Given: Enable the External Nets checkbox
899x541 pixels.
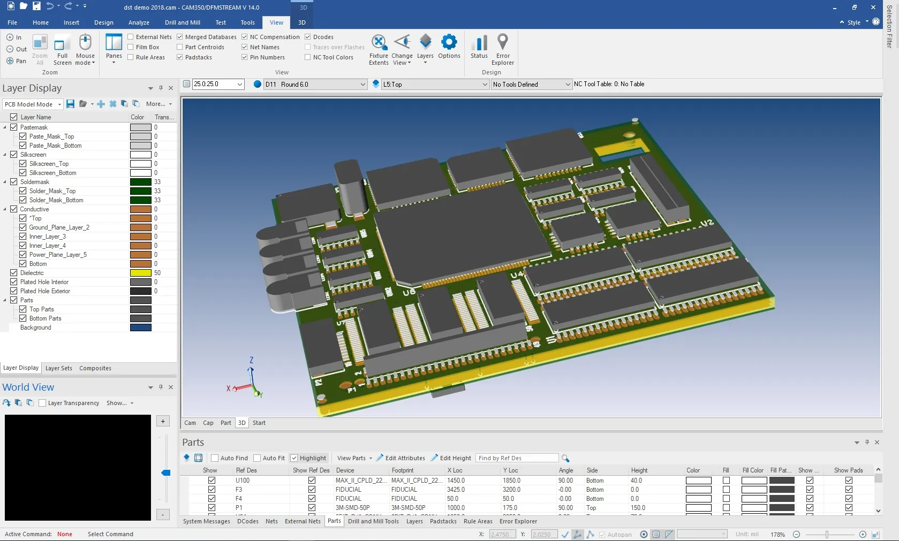Looking at the screenshot, I should 131,37.
